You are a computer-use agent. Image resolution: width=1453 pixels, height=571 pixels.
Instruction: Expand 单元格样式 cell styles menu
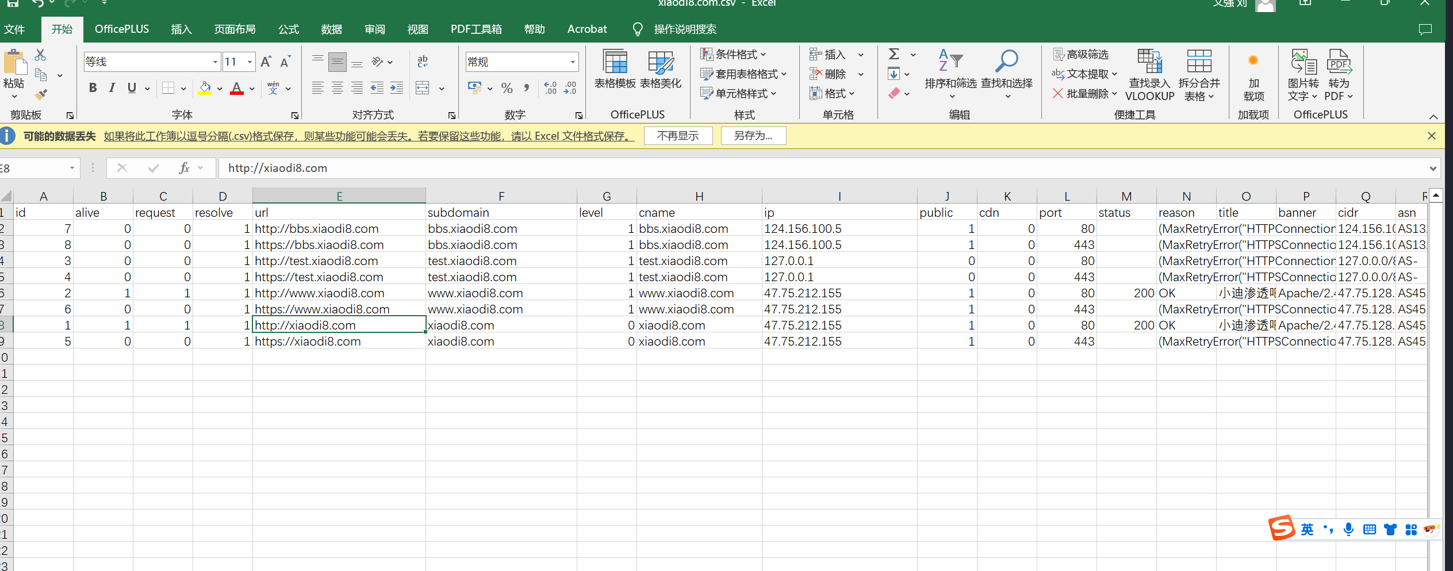738,94
